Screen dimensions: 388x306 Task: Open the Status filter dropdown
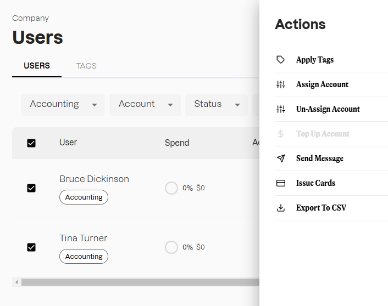(217, 104)
